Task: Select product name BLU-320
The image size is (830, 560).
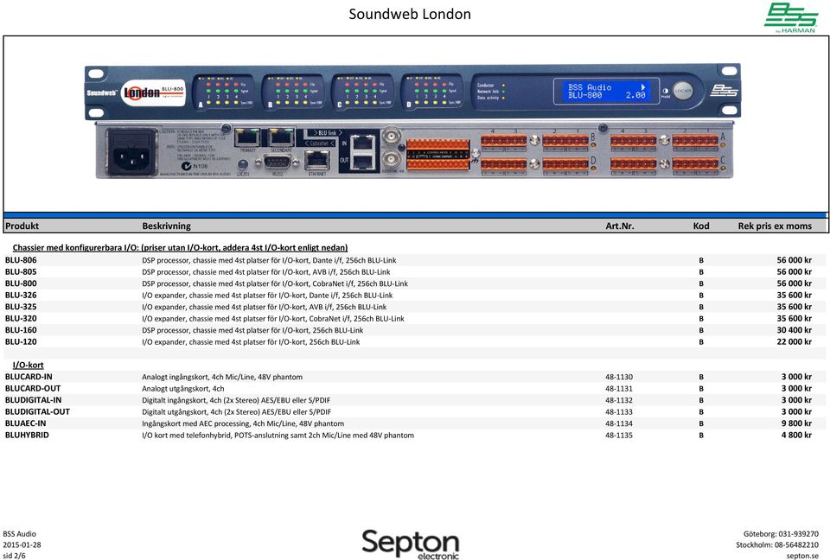Action: (x=21, y=318)
